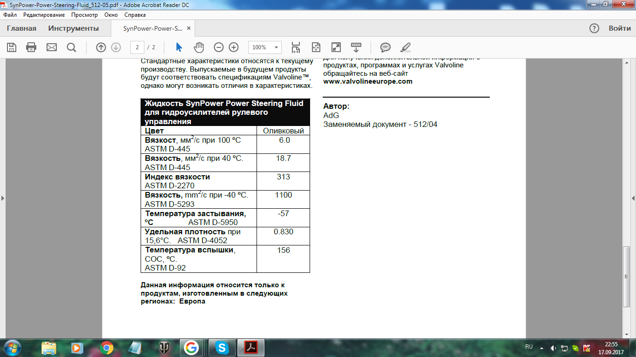Fit one full page icon
Image resolution: width=636 pixels, height=357 pixels.
click(x=316, y=47)
